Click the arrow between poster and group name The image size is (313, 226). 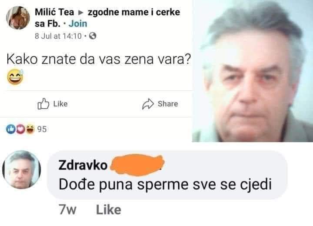point(81,13)
